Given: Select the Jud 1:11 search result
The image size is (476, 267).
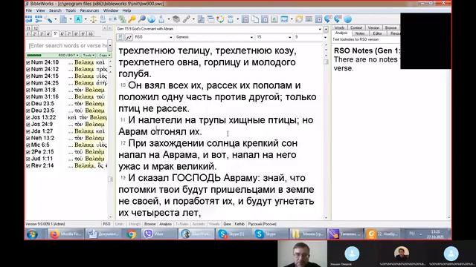Looking at the screenshot, I should coord(42,159).
